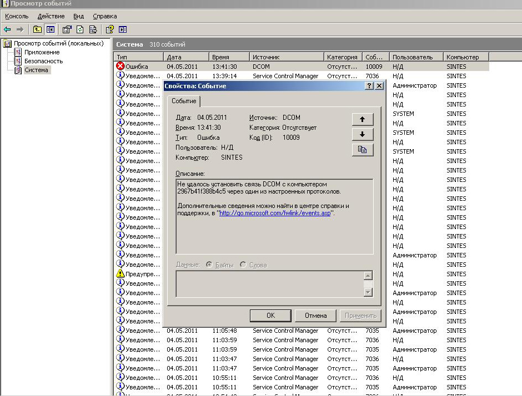Click the red error icon of DCOM event
The height and width of the screenshot is (396, 522).
[x=120, y=66]
